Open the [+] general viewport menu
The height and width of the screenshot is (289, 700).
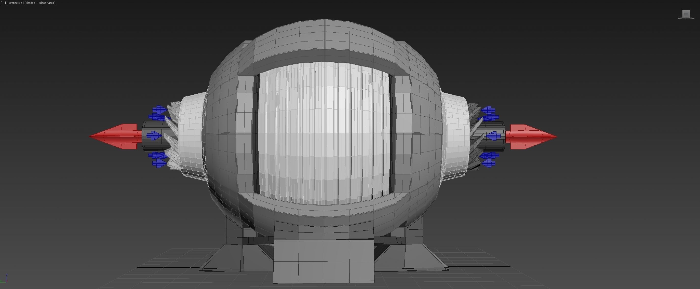pyautogui.click(x=3, y=3)
